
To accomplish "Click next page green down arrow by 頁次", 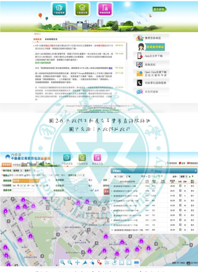I will (x=162, y=176).
